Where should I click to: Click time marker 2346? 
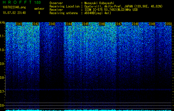click(x=102, y=24)
